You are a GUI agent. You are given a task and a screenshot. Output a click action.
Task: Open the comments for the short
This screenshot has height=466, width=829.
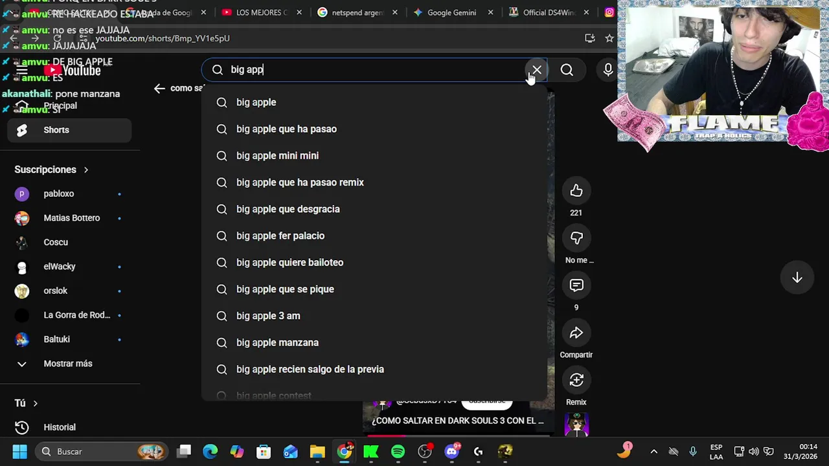pyautogui.click(x=576, y=285)
